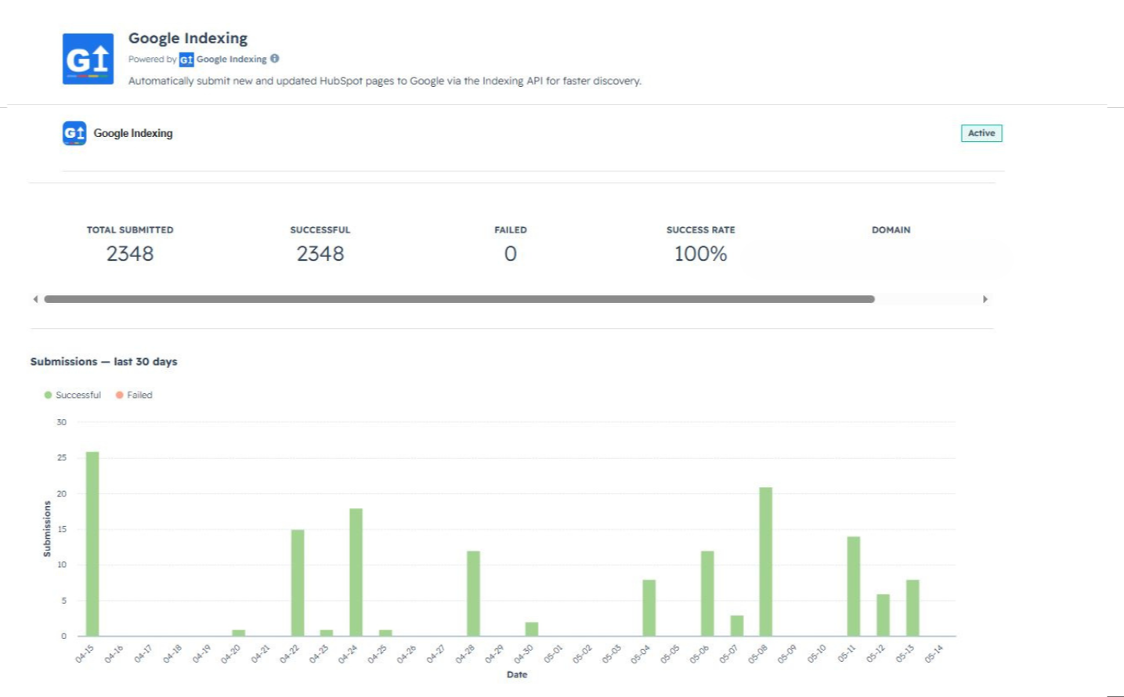Screen dimensions: 1124x697
Task: Click the 05-08 bar in the chart
Action: 766,562
